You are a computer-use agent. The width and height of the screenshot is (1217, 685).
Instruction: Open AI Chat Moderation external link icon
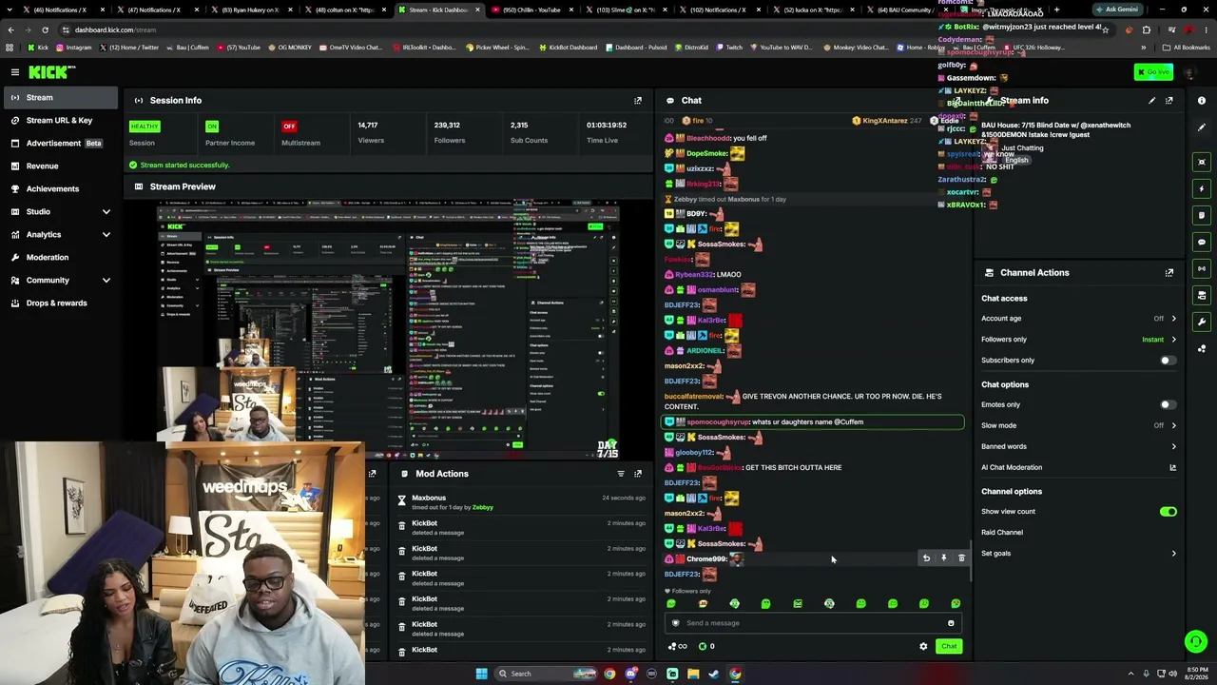tap(1172, 467)
